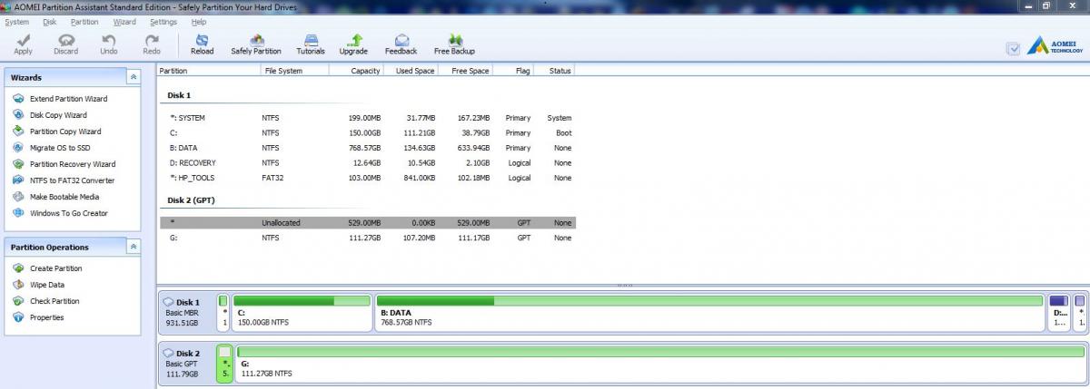Choose the Wipe Data operation

(47, 285)
